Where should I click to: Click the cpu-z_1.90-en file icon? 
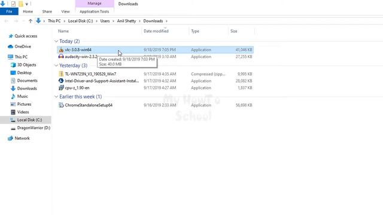coord(61,88)
